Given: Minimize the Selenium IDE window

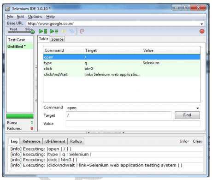Looking at the screenshot, I should [177, 7].
